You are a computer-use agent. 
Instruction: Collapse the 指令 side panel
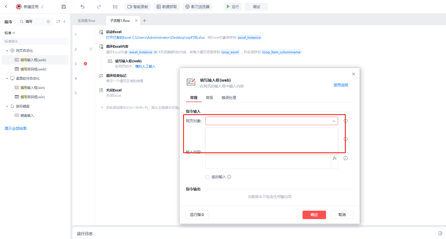coord(65,22)
